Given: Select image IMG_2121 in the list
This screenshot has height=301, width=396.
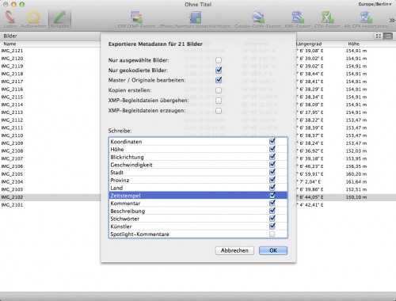Looking at the screenshot, I should click(12, 51).
